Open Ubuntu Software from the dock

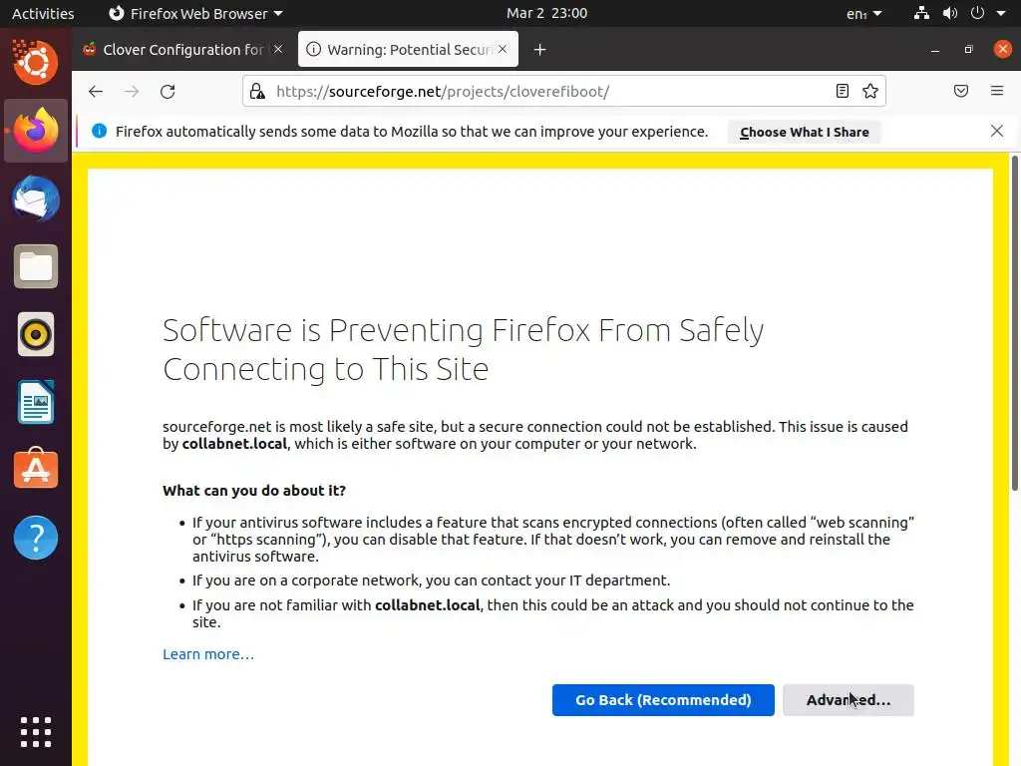pos(36,470)
